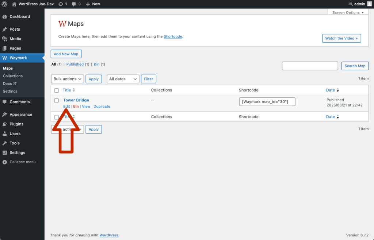
Task: Sort table by the Date column header
Action: coord(330,90)
